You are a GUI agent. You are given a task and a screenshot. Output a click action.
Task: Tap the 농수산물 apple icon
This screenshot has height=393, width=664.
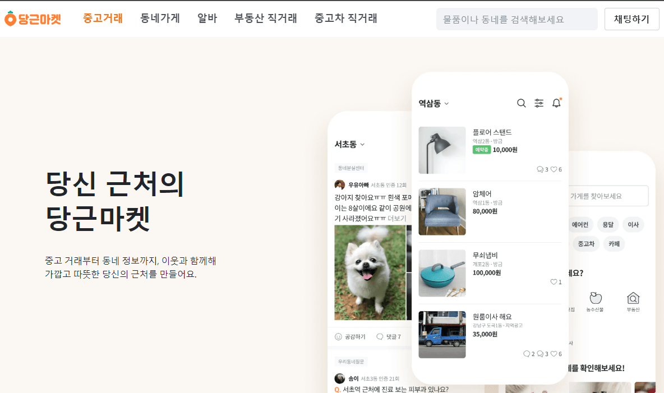pyautogui.click(x=596, y=298)
